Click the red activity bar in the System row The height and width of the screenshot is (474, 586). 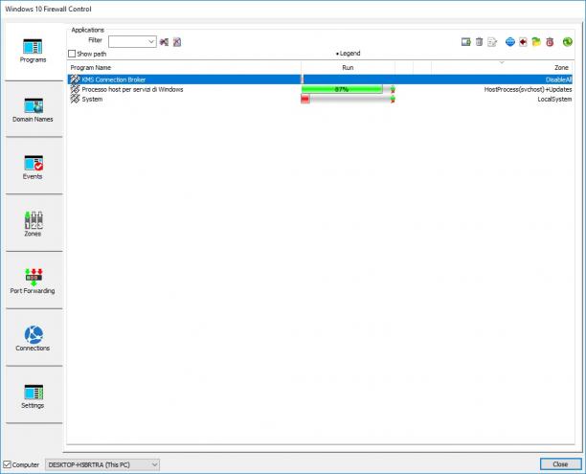click(305, 99)
